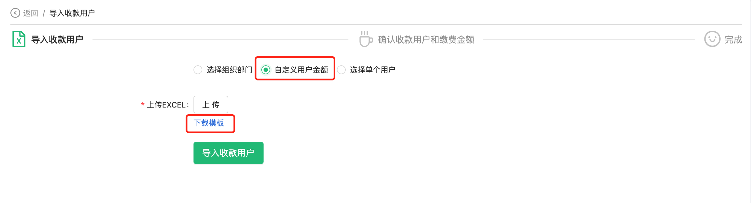This screenshot has height=203, width=751.
Task: Select the 选择单个用户 radio button
Action: point(341,70)
